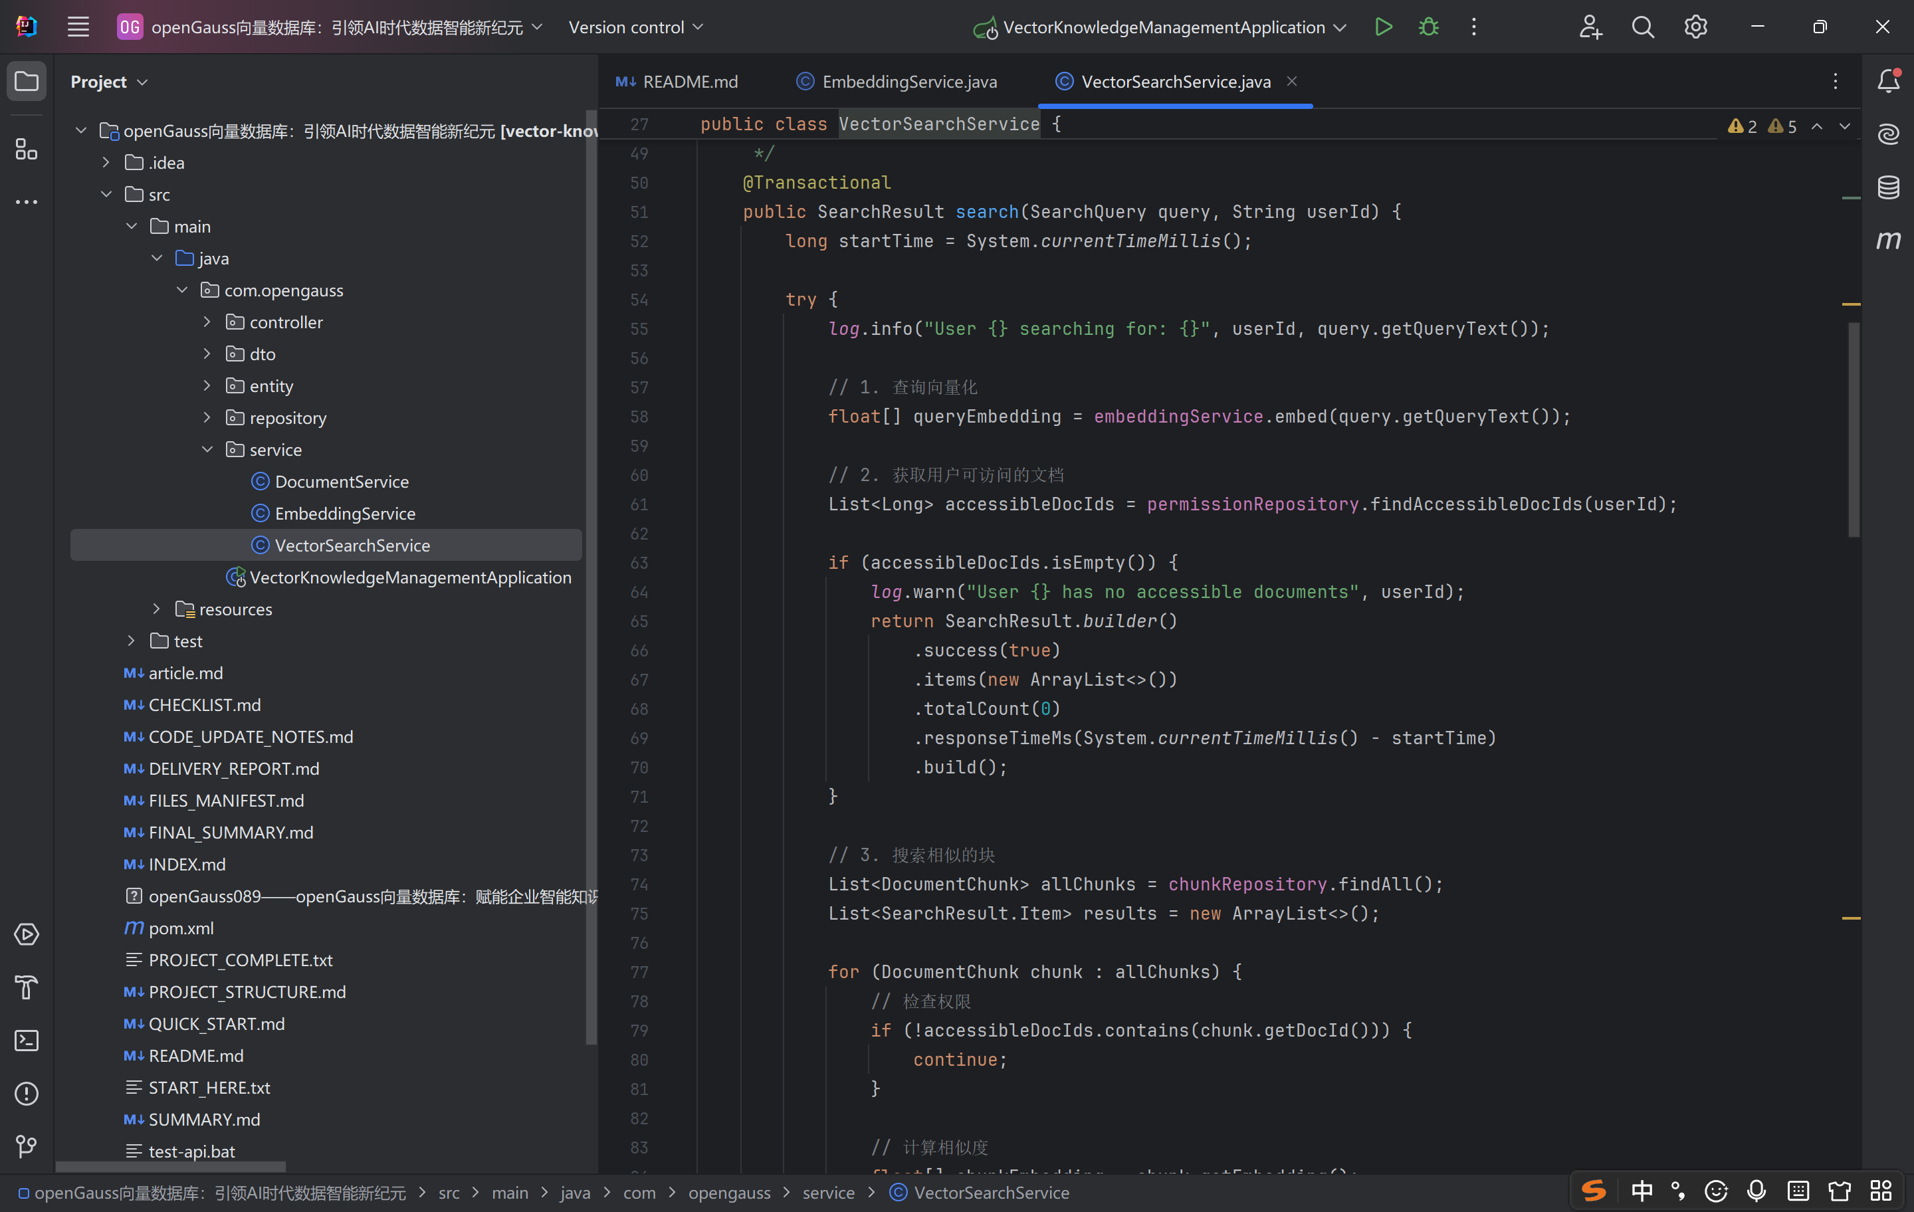
Task: Toggle the Project tool window
Action: point(26,81)
